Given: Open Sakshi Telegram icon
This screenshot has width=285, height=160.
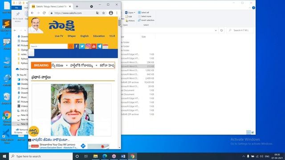Looking at the screenshot, I should [x=100, y=46].
